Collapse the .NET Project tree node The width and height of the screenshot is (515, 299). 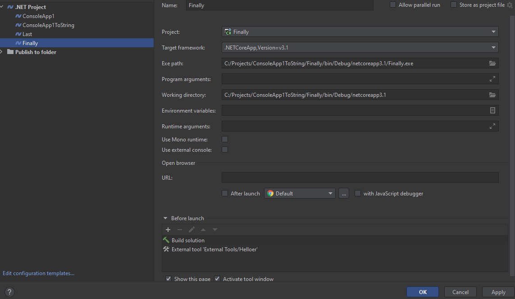[x=2, y=7]
